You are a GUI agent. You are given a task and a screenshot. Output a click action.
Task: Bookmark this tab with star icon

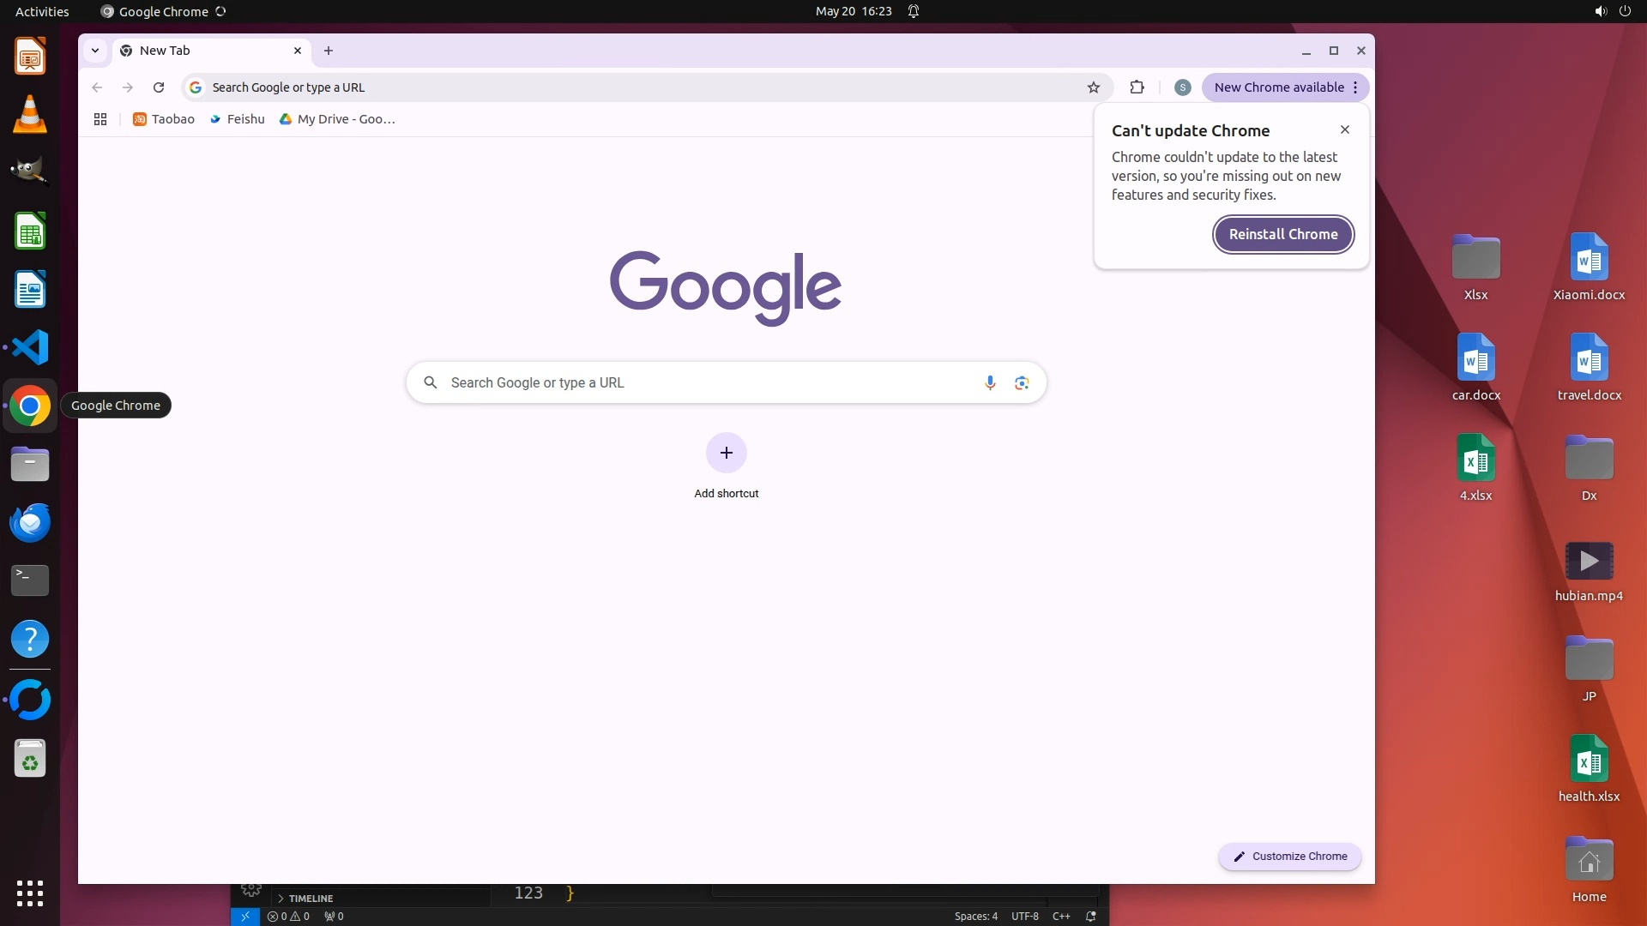tap(1093, 87)
